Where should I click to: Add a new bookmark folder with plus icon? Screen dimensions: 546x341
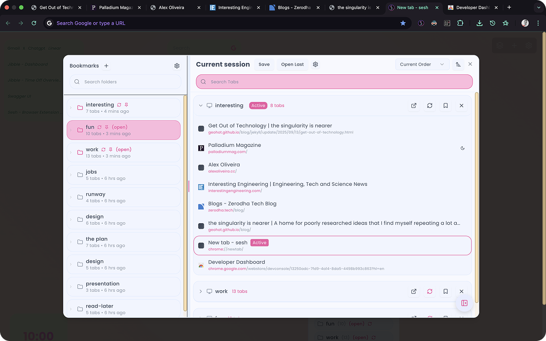[x=106, y=66]
